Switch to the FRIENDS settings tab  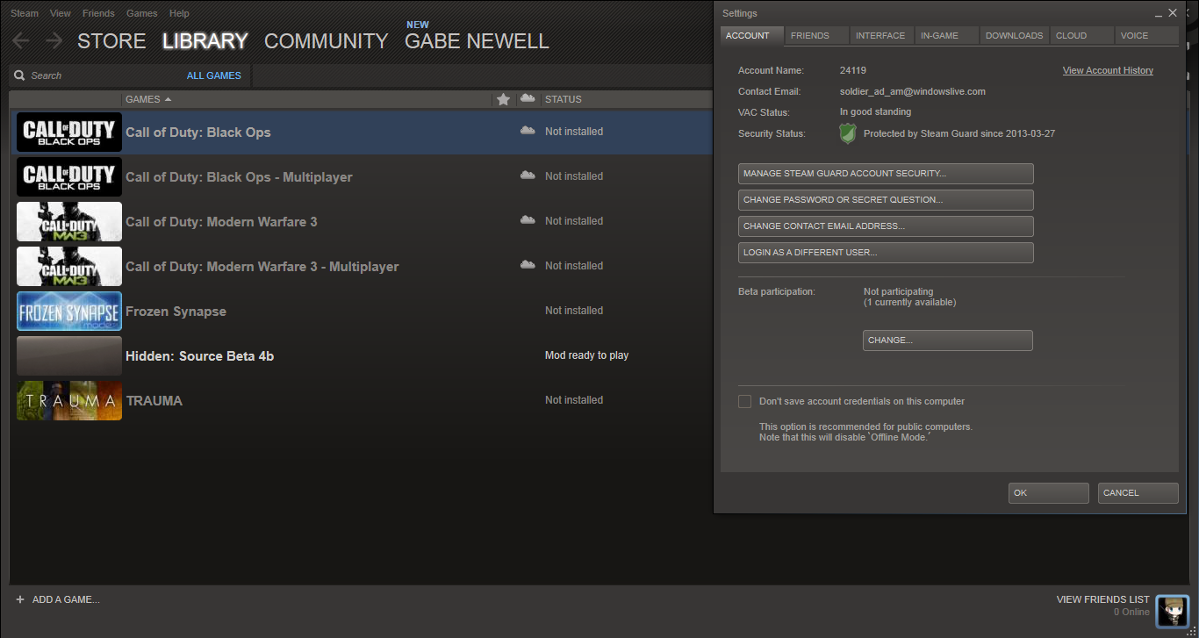[817, 36]
